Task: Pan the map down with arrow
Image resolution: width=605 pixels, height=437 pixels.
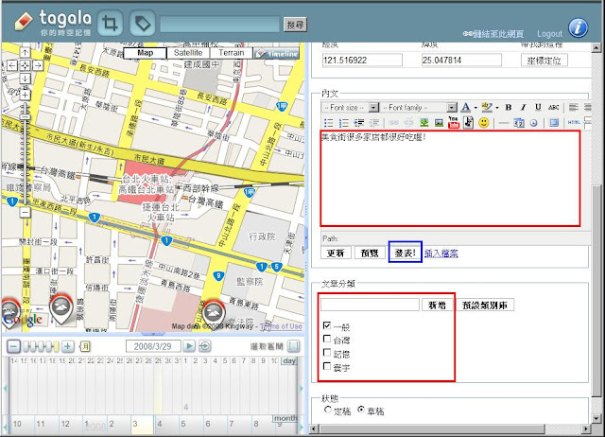Action: point(26,79)
